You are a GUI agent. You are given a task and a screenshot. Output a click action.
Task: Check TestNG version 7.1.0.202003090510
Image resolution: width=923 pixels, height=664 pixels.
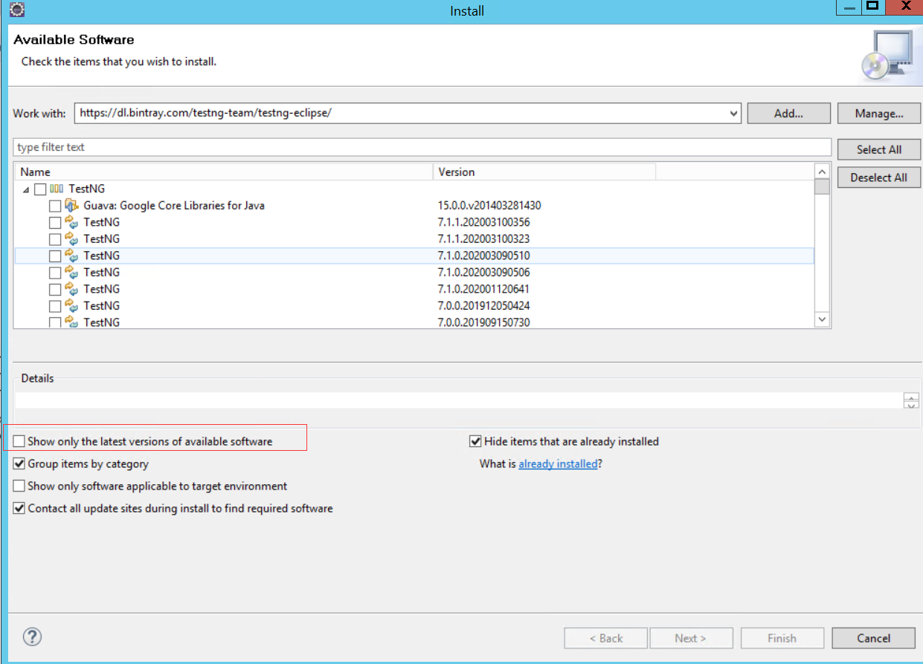click(55, 255)
